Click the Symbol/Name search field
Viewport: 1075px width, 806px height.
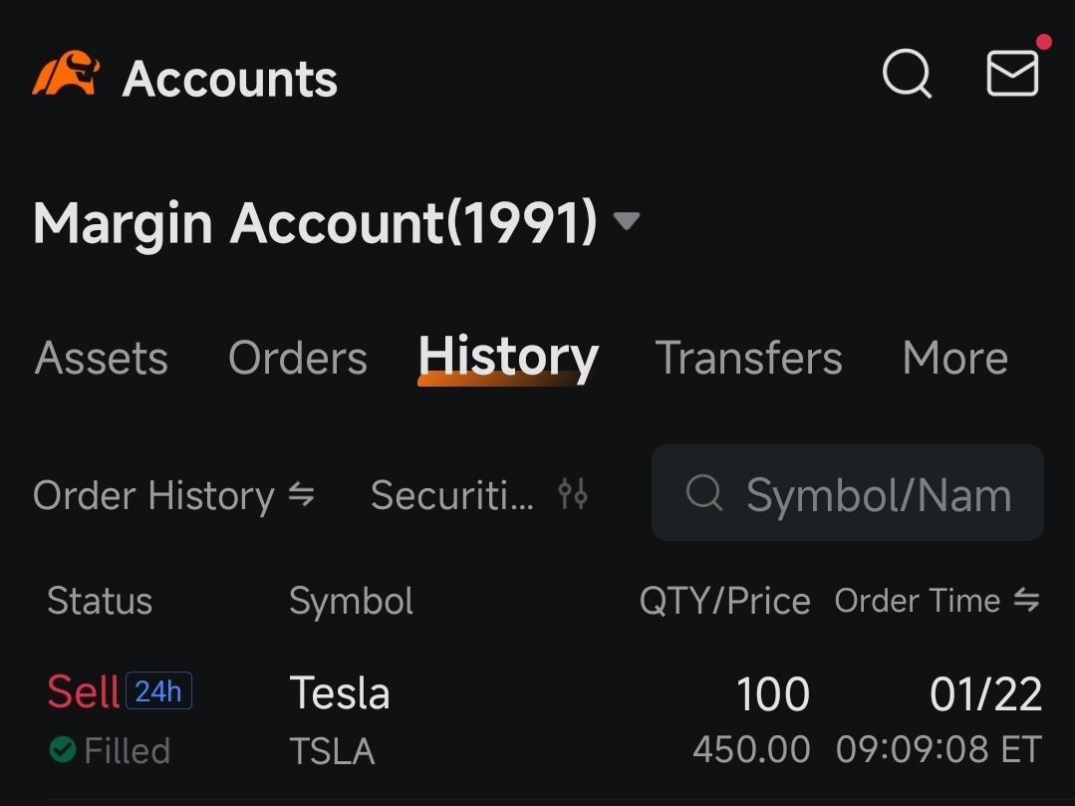[x=848, y=493]
